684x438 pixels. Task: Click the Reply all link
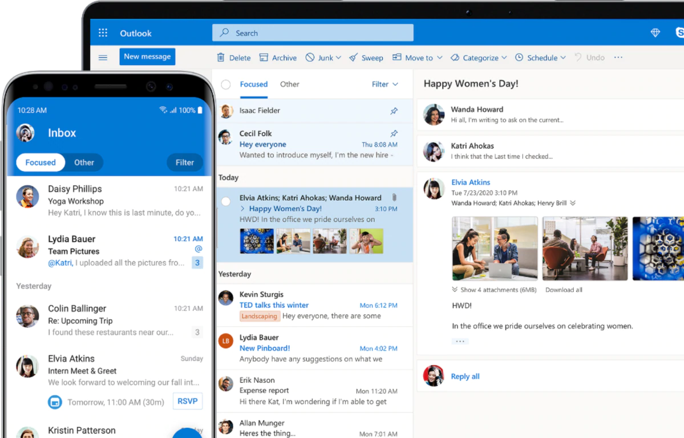click(465, 376)
